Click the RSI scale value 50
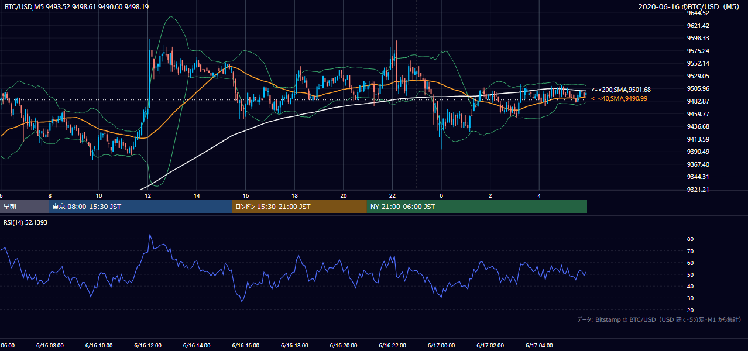Screen dimensions: 748x351 click(x=691, y=274)
